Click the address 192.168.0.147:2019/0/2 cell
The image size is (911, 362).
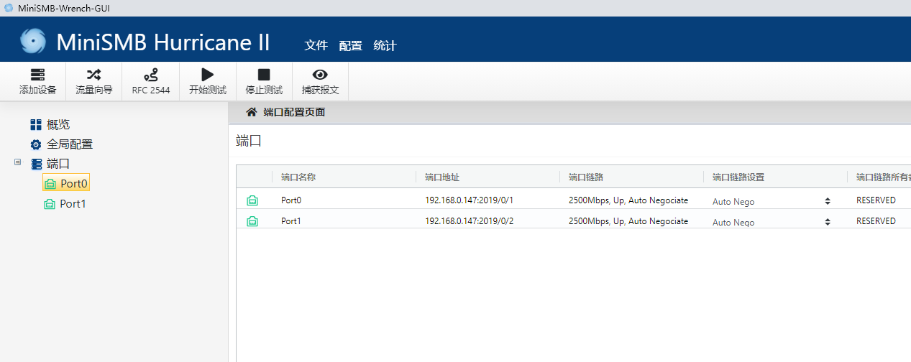pos(470,221)
